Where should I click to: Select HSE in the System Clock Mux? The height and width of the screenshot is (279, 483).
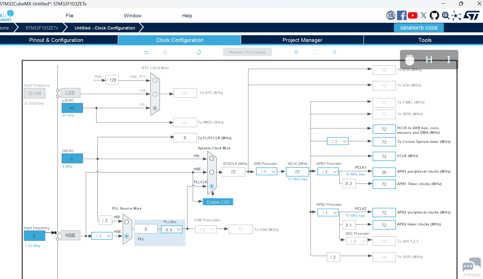click(x=212, y=172)
